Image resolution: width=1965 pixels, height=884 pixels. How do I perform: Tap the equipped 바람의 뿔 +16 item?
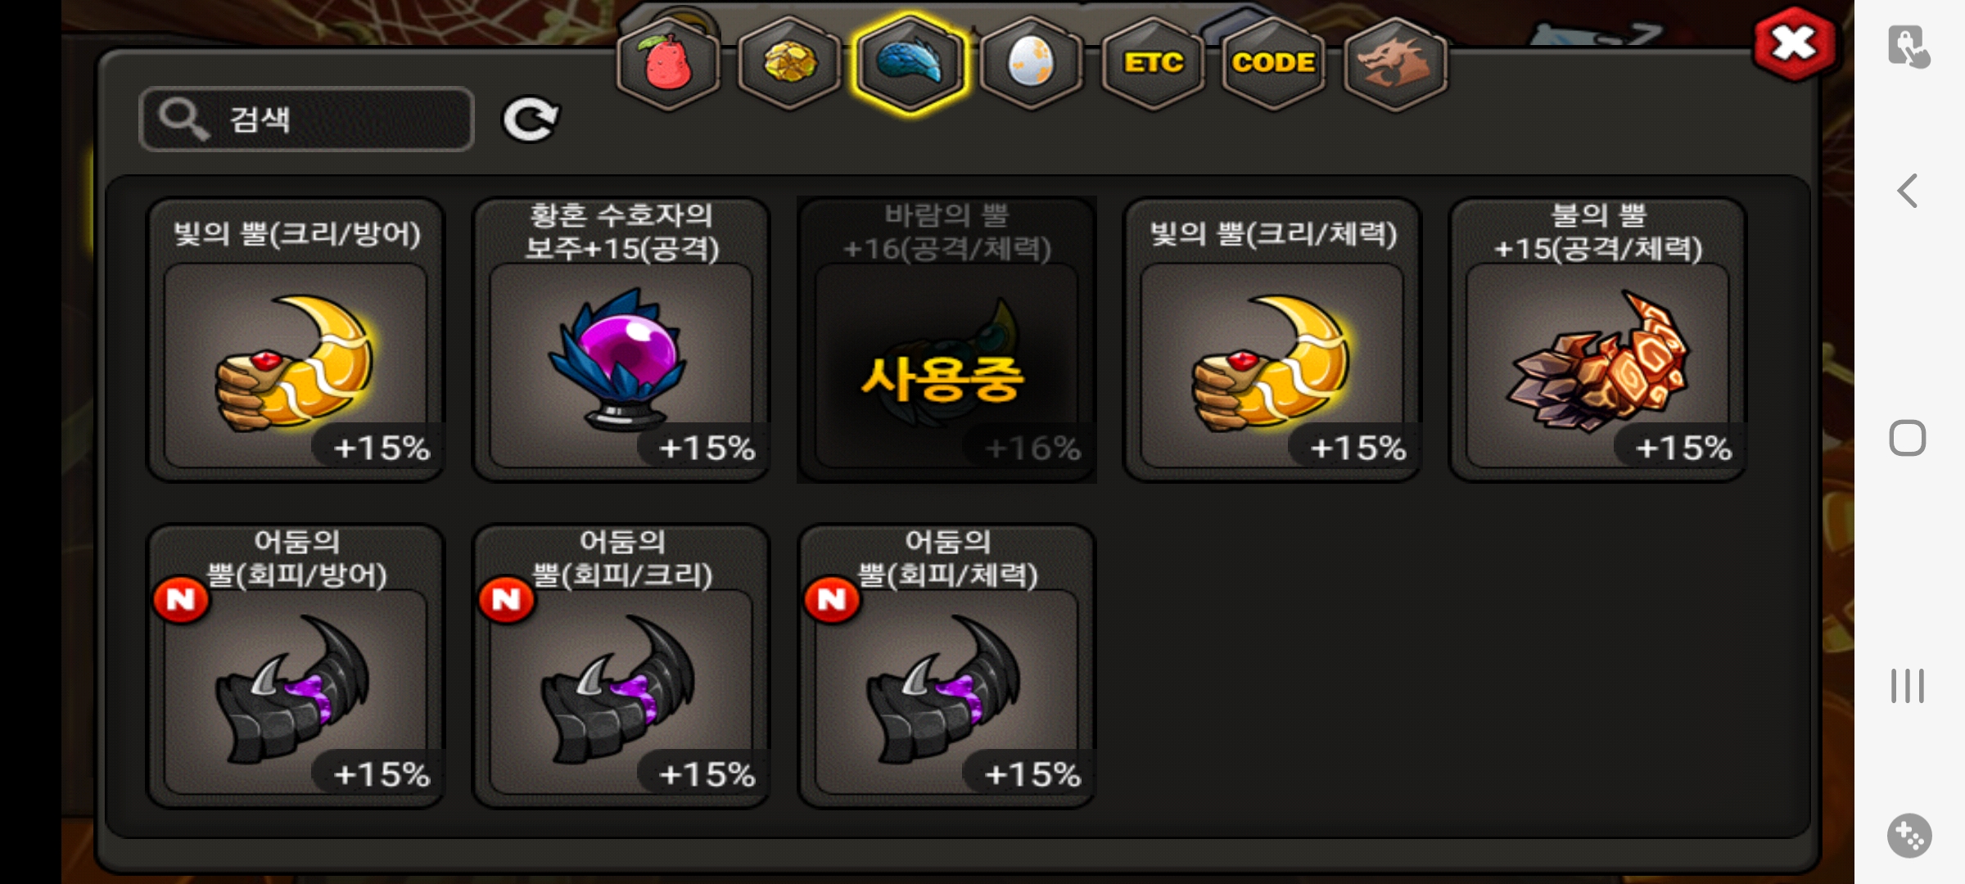point(947,340)
